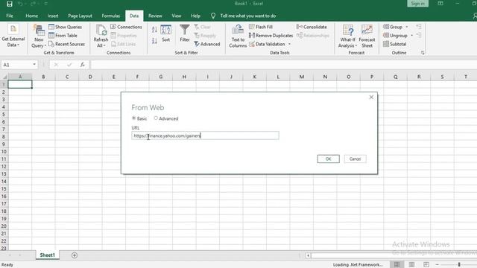The image size is (477, 268).
Task: Click Show Queries
Action: click(65, 27)
